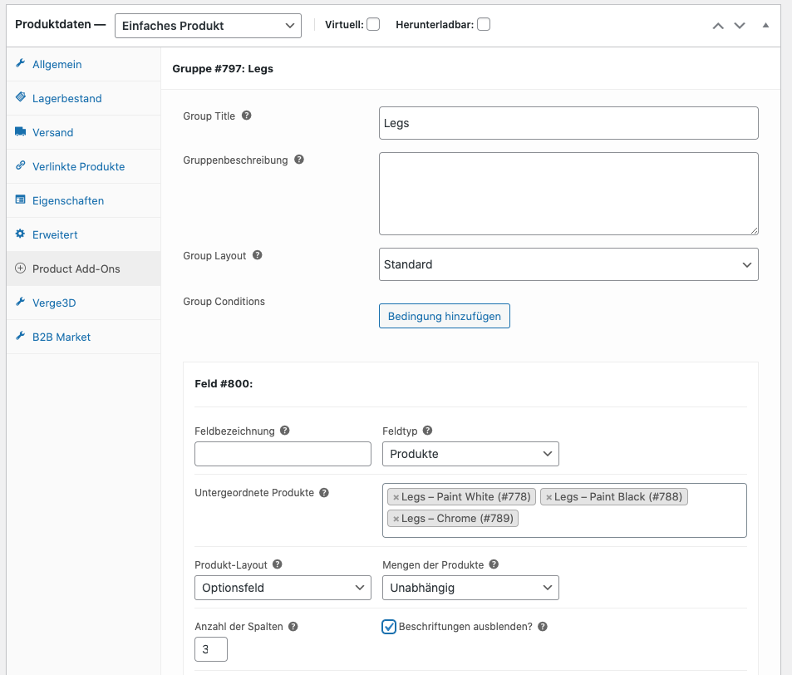Image resolution: width=792 pixels, height=675 pixels.
Task: Click the Feldtyp help question mark
Action: tap(427, 431)
